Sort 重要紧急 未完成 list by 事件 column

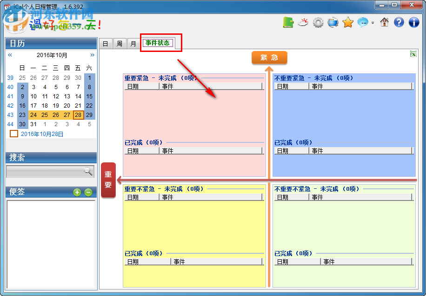(x=211, y=86)
